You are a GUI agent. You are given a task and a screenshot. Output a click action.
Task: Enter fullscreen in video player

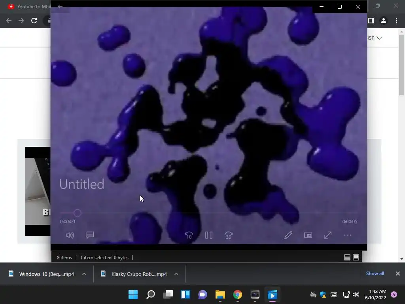(x=328, y=235)
